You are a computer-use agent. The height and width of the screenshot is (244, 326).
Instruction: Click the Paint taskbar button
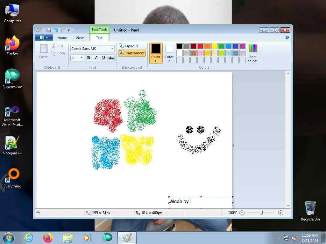[127, 238]
